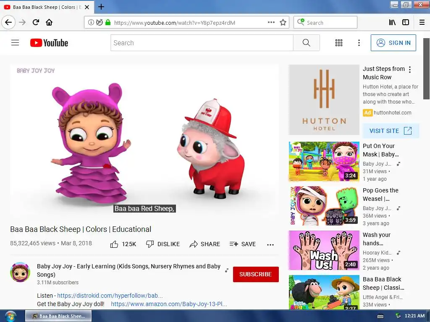Click the SHARE arrow button
The height and width of the screenshot is (322, 430).
coord(205,244)
